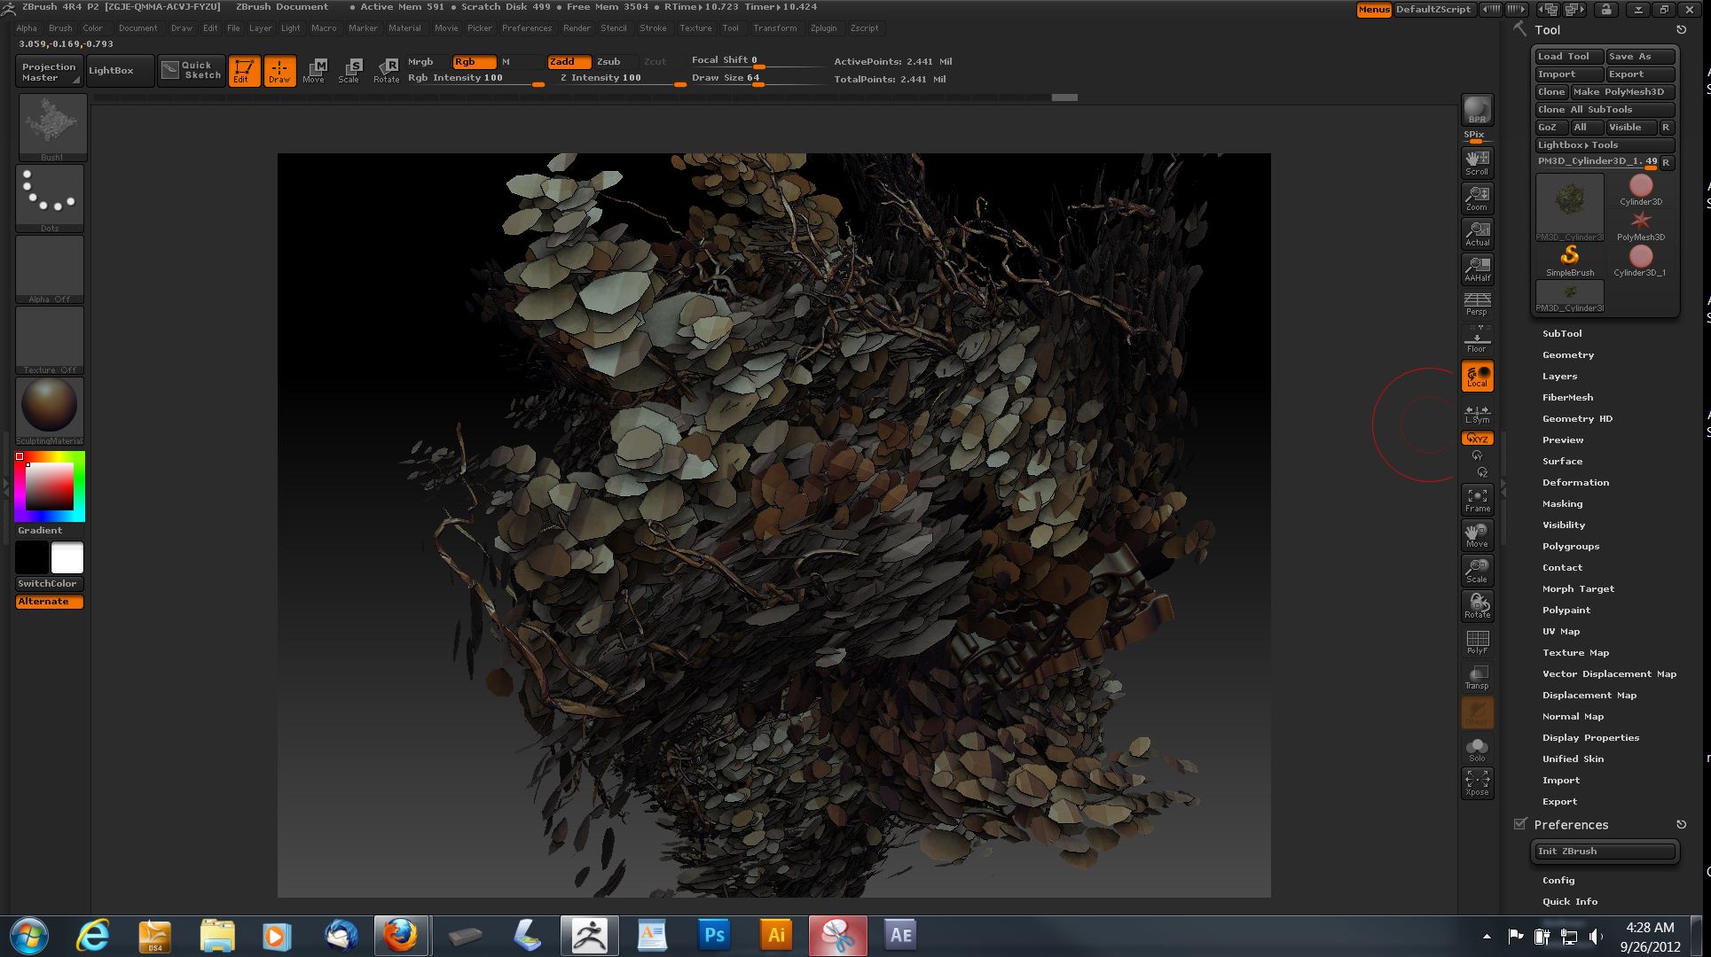Click the Init ZBrush button
The image size is (1711, 957).
tap(1605, 851)
